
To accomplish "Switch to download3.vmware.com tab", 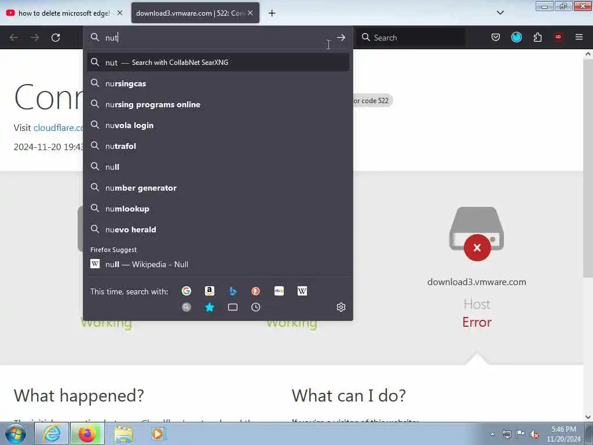I will [x=196, y=13].
